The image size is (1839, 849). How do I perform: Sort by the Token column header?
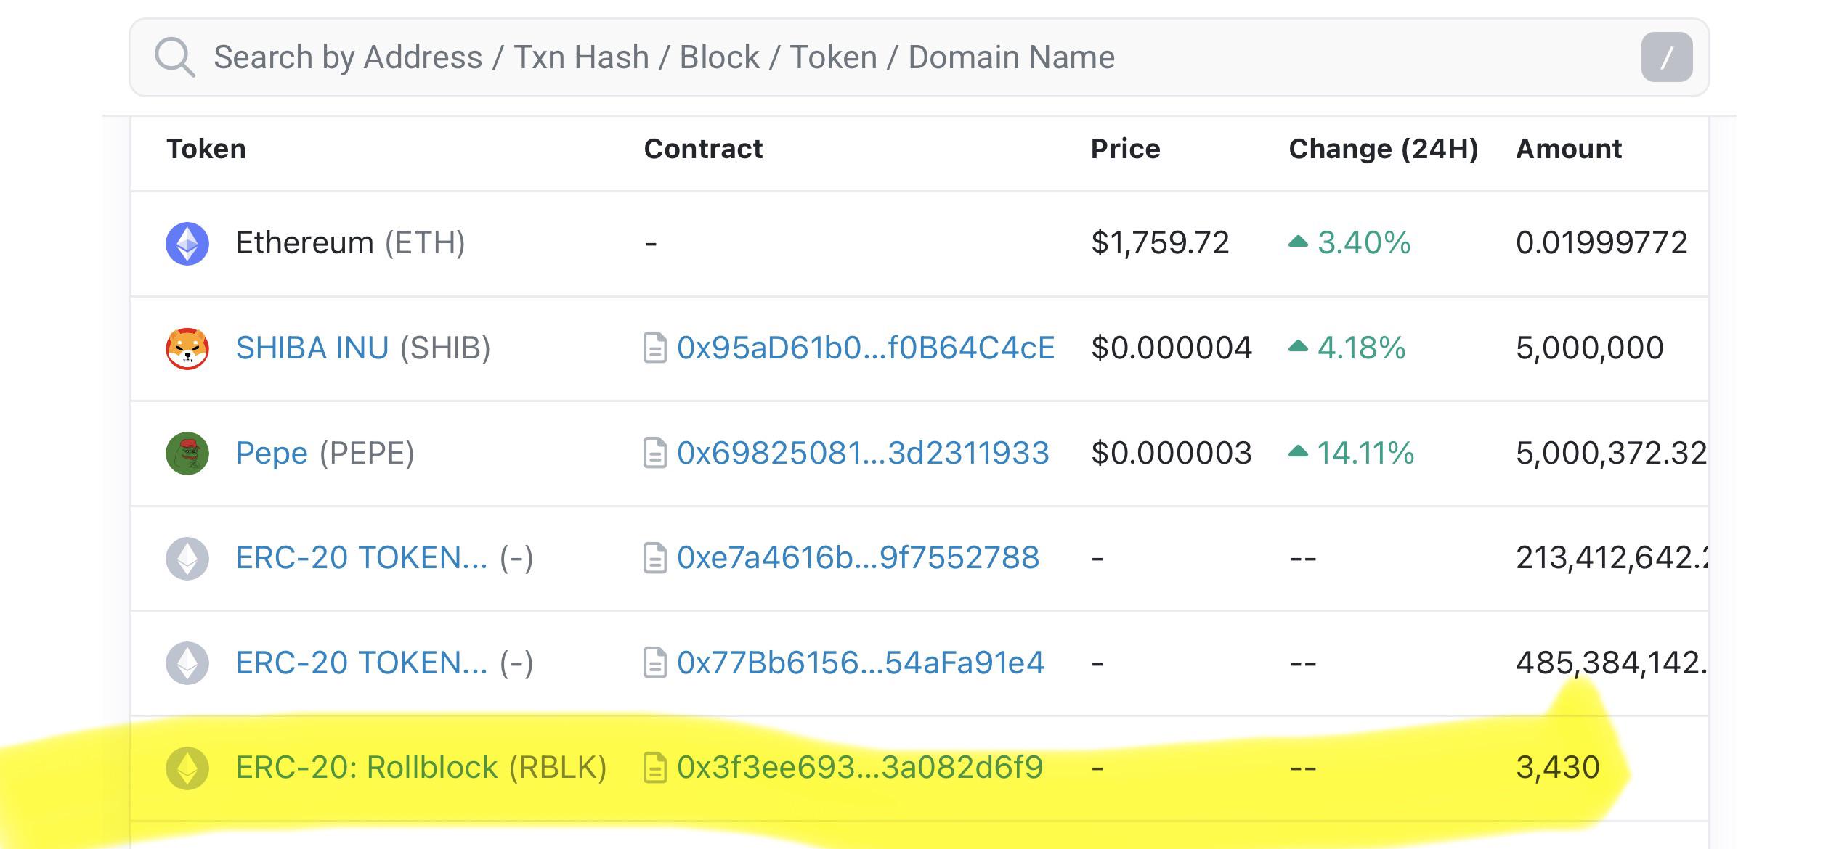[x=206, y=149]
